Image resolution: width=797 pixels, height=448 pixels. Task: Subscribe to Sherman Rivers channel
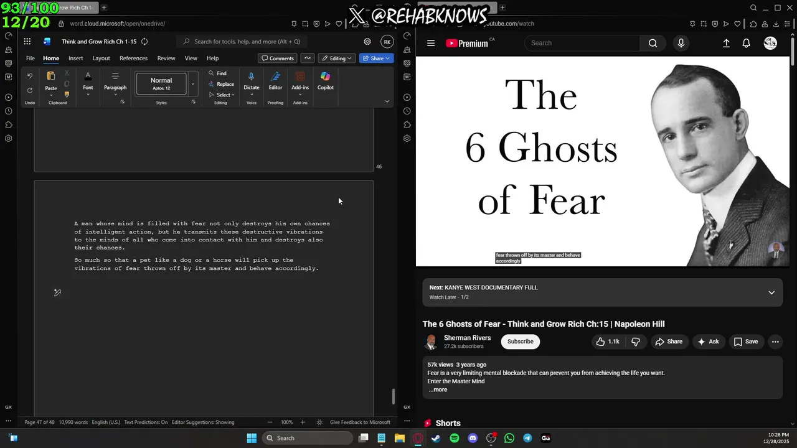click(520, 342)
